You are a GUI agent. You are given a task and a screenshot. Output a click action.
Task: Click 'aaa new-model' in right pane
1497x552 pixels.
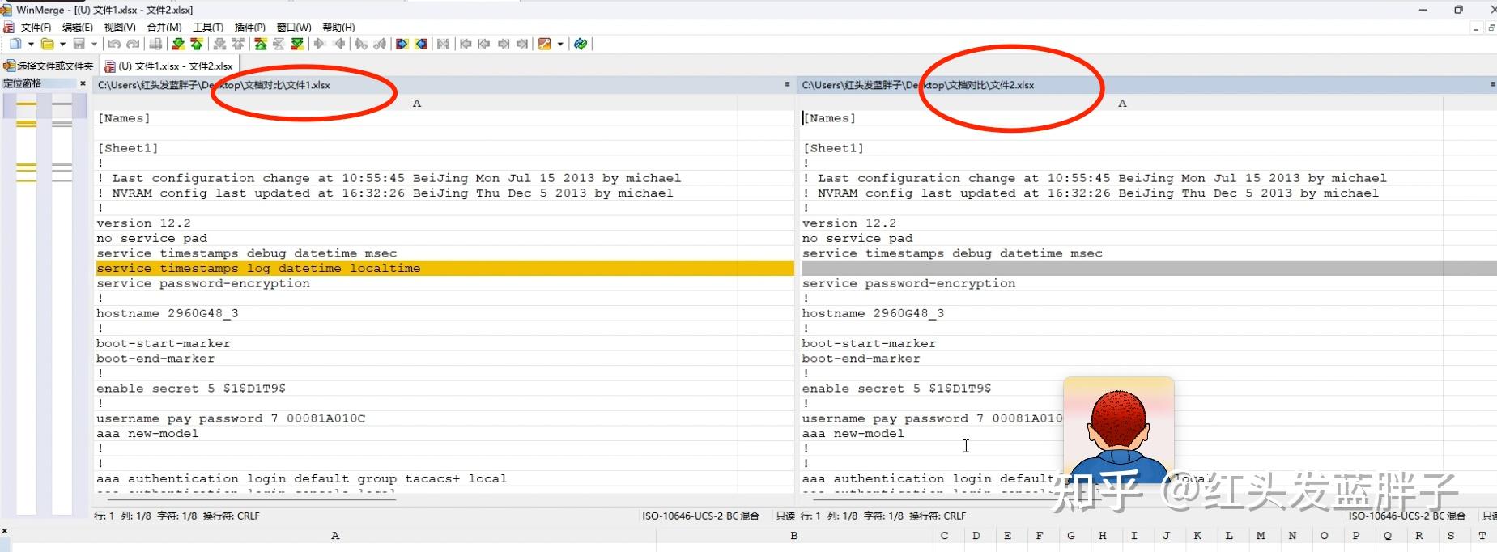(853, 434)
